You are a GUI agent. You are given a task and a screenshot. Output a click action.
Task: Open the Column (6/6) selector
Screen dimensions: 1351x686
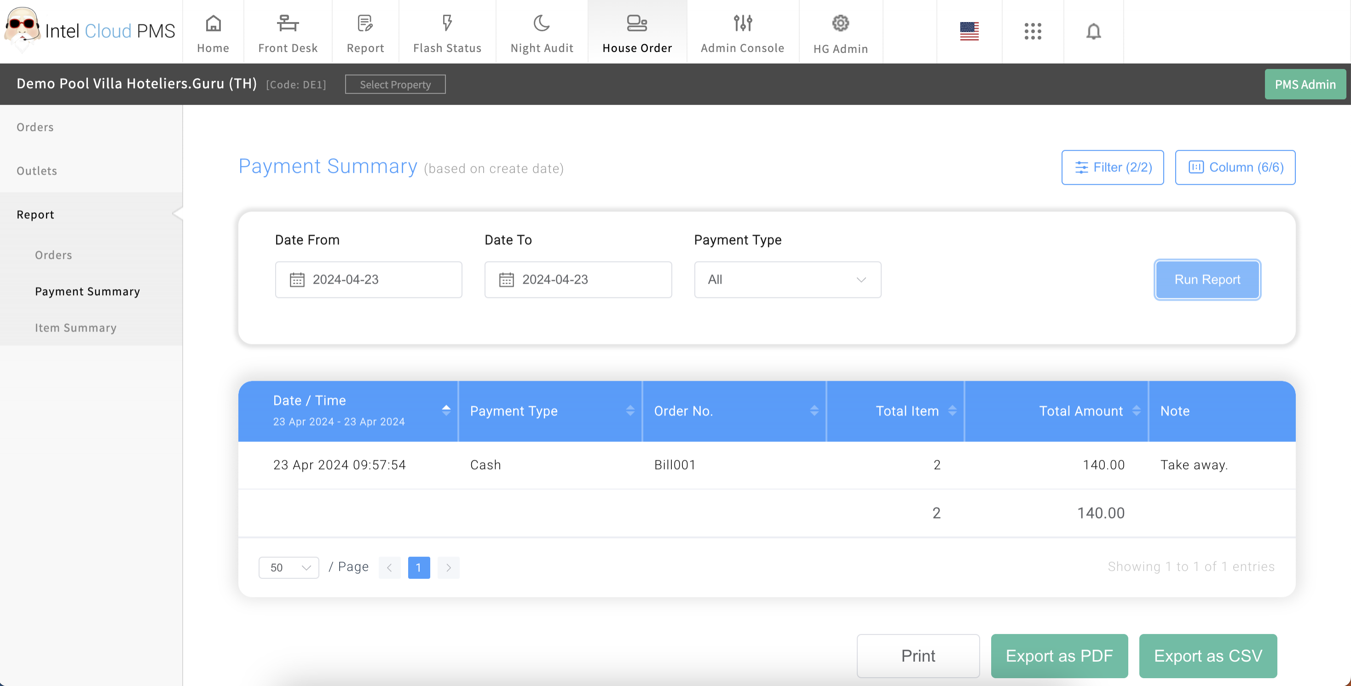point(1235,167)
